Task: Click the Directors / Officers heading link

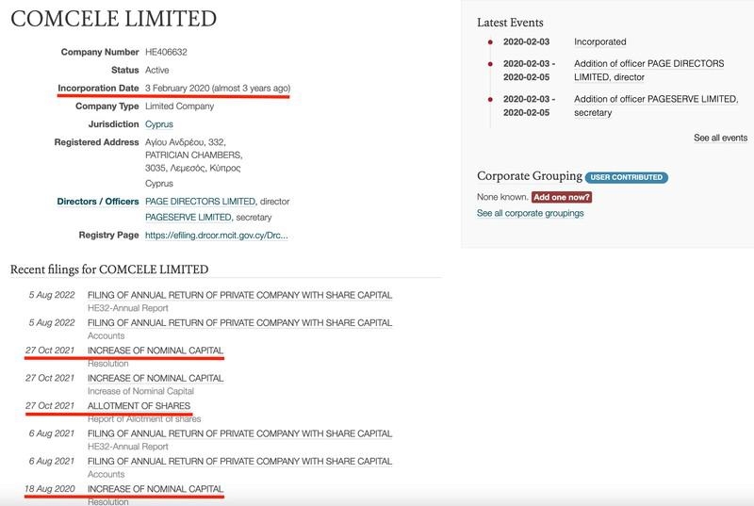Action: coord(98,202)
